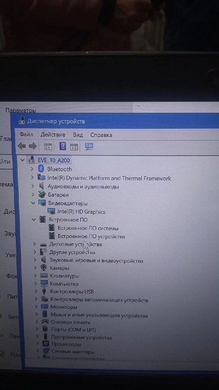Image resolution: width=219 pixels, height=390 pixels.
Task: Click the Другие устройства unknown device icon
Action: (43, 252)
